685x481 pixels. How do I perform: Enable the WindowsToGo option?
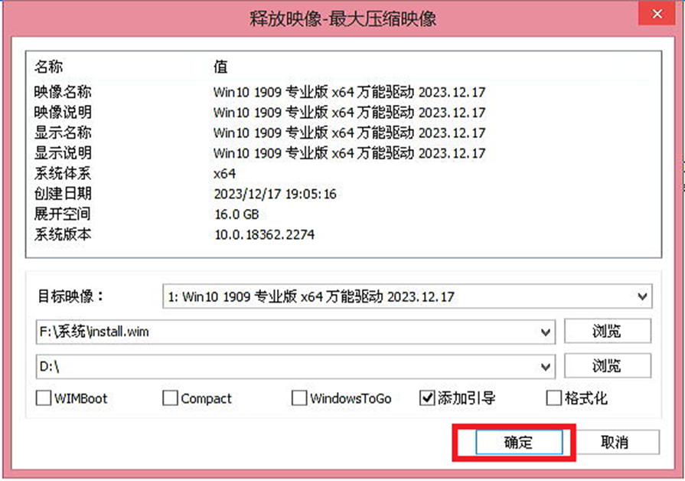(298, 398)
